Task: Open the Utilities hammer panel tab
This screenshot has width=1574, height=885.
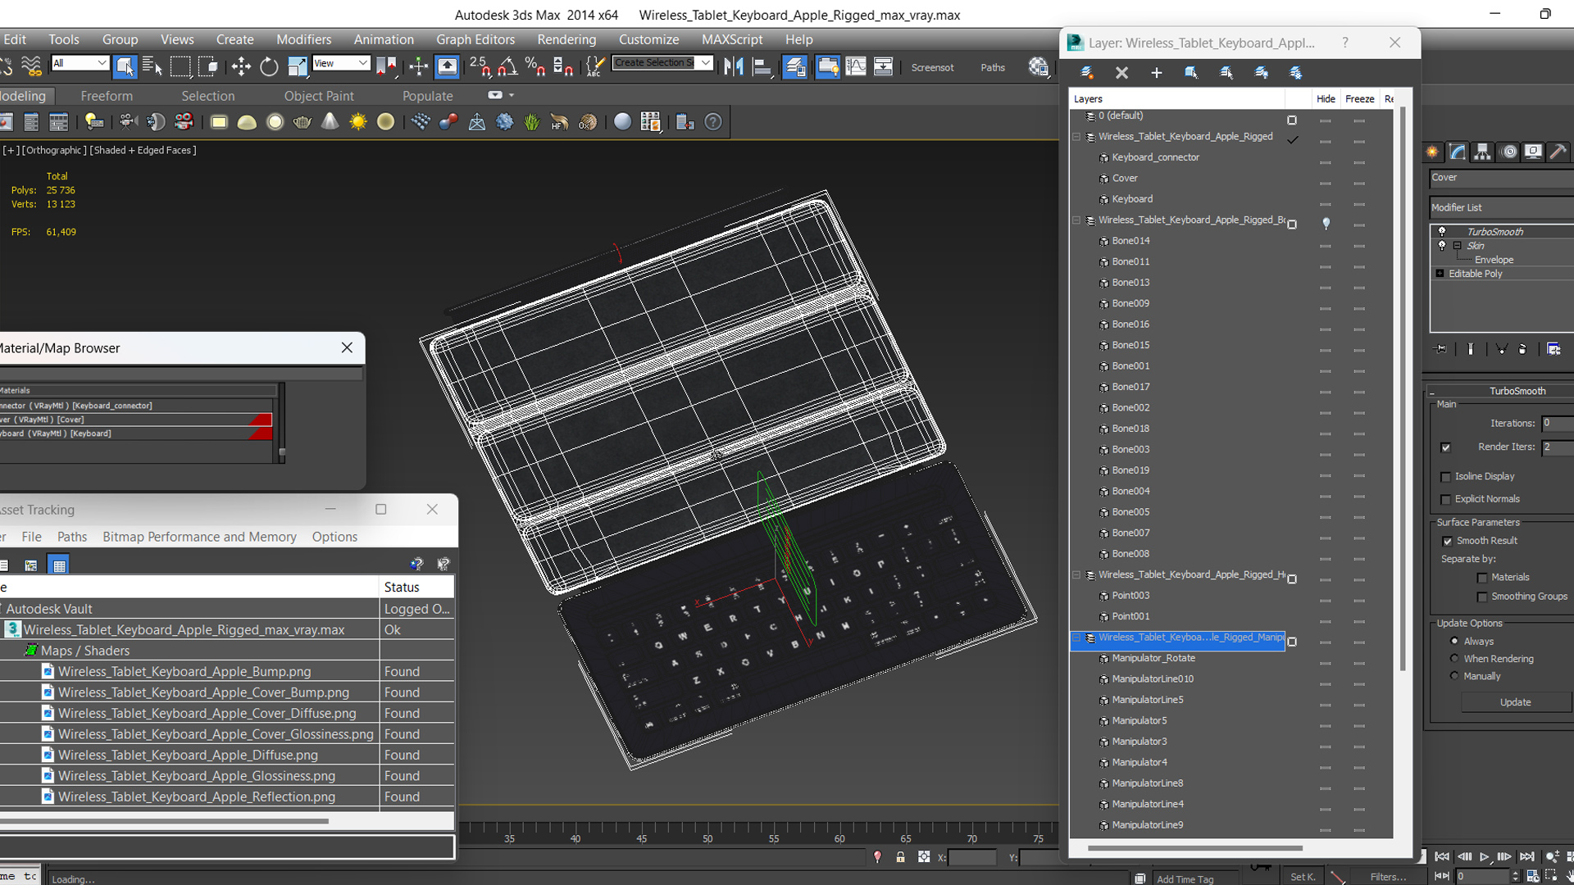Action: (x=1558, y=152)
